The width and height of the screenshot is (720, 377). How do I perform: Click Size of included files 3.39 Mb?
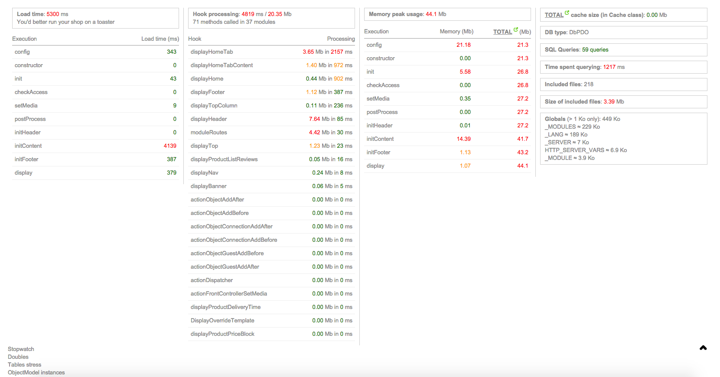coord(624,102)
